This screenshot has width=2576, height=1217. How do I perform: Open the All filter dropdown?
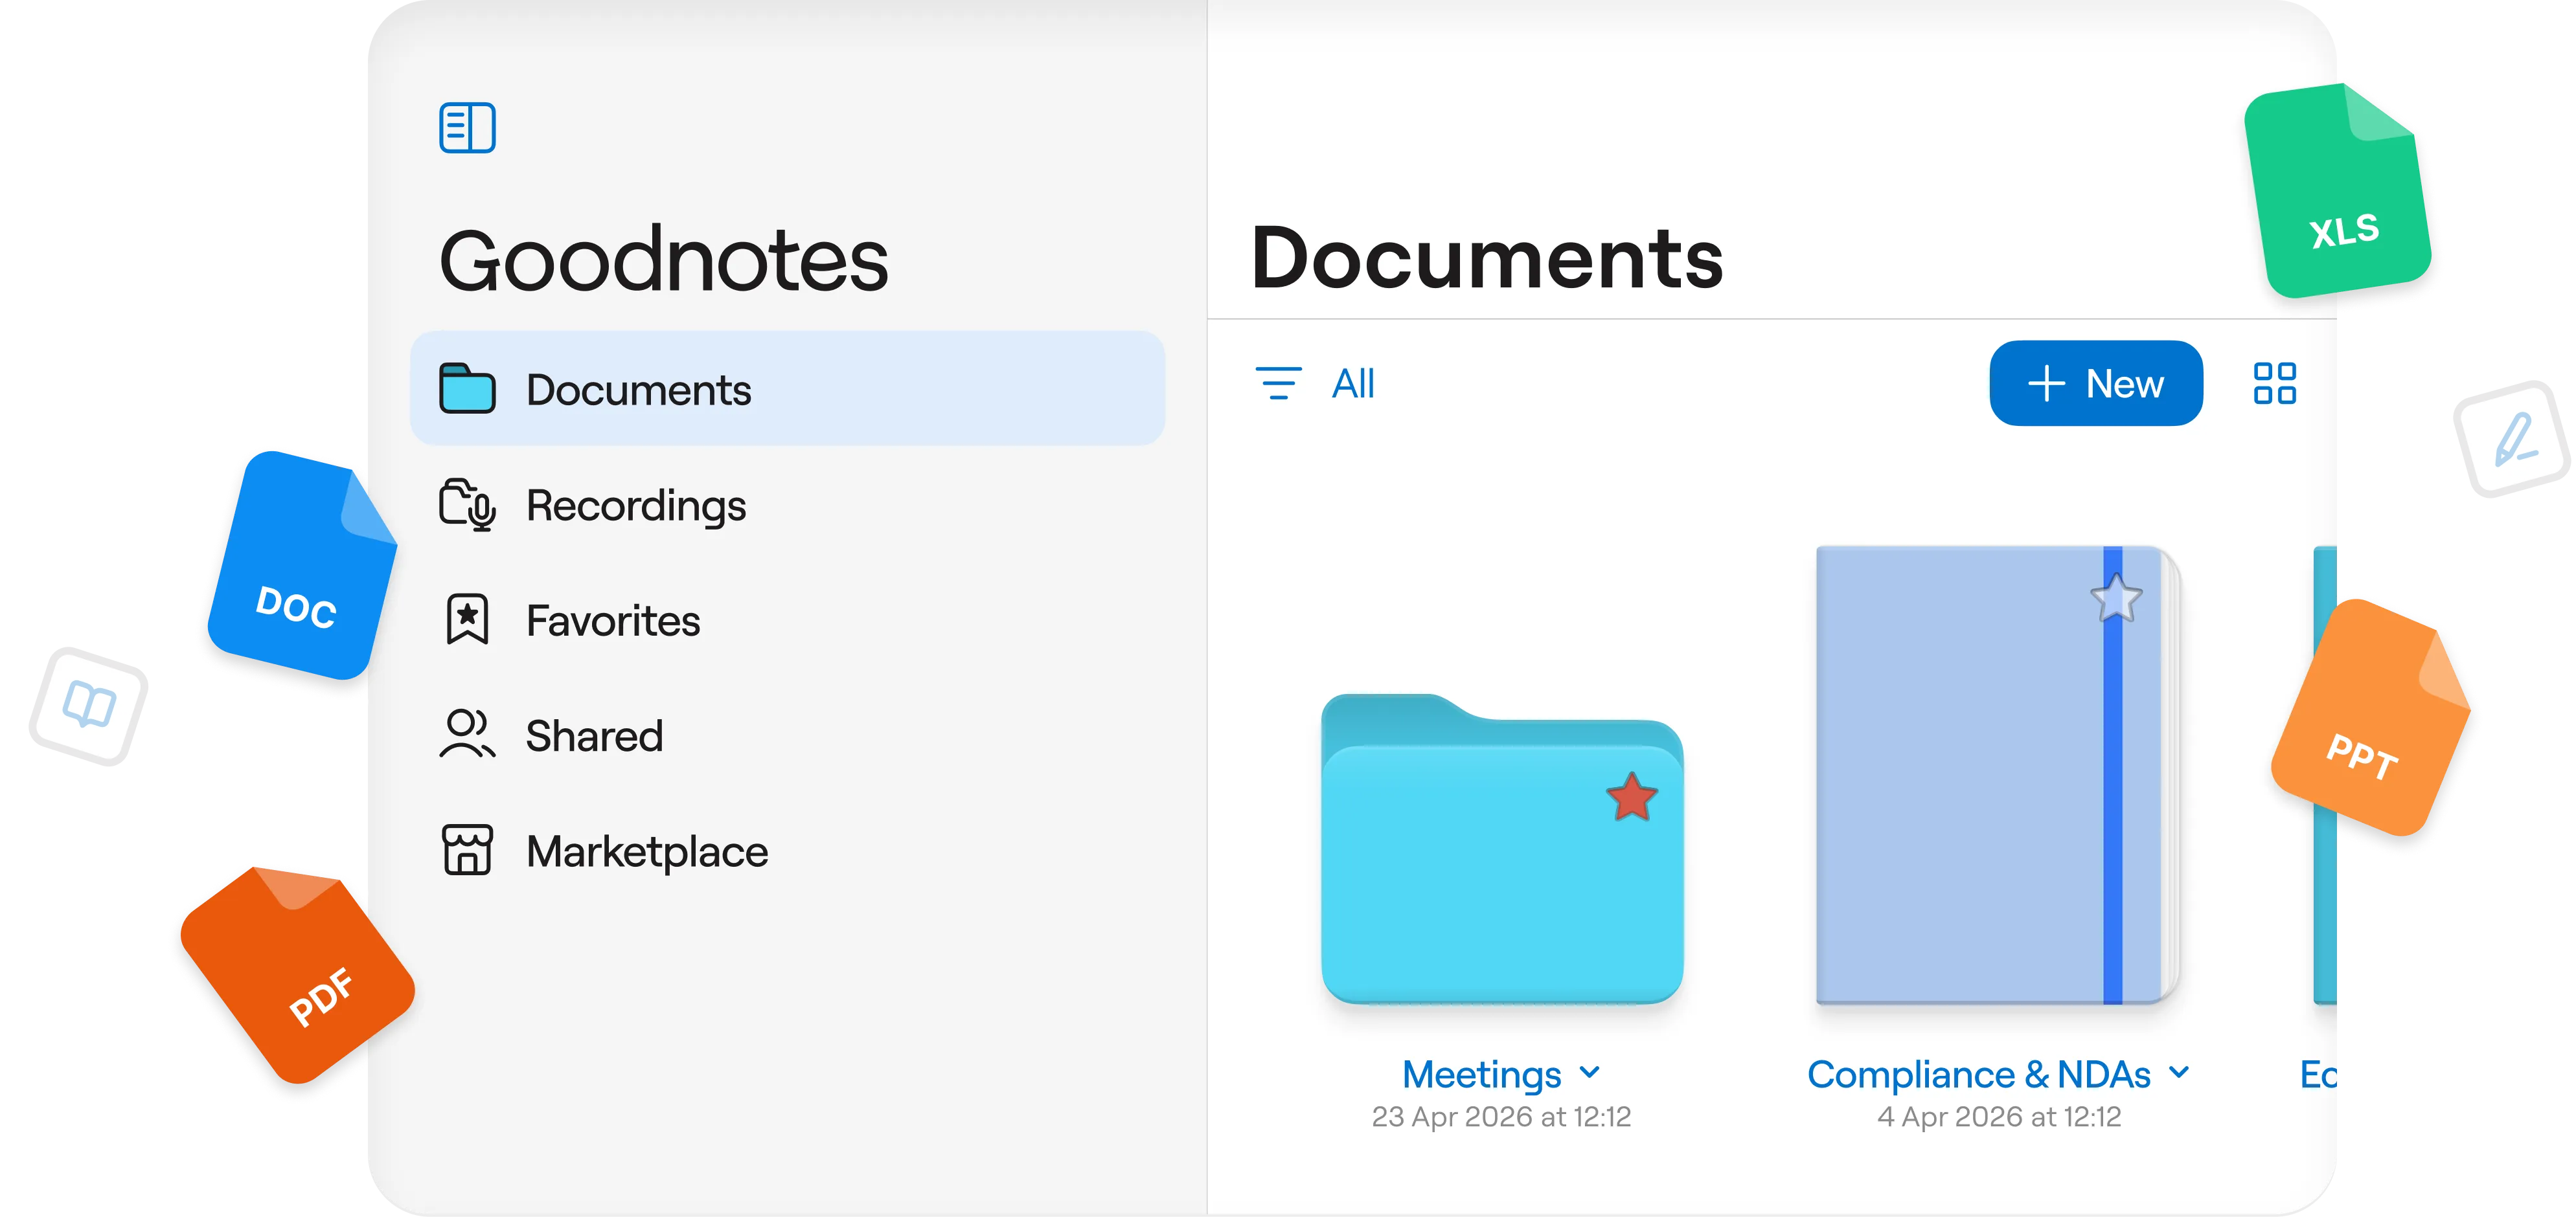[x=1353, y=384]
